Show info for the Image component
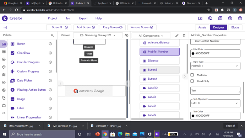 click(x=50, y=99)
